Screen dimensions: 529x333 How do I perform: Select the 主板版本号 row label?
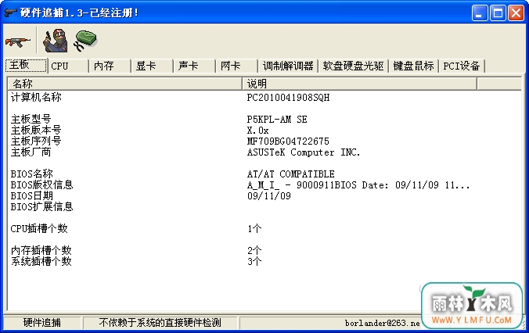click(x=36, y=130)
